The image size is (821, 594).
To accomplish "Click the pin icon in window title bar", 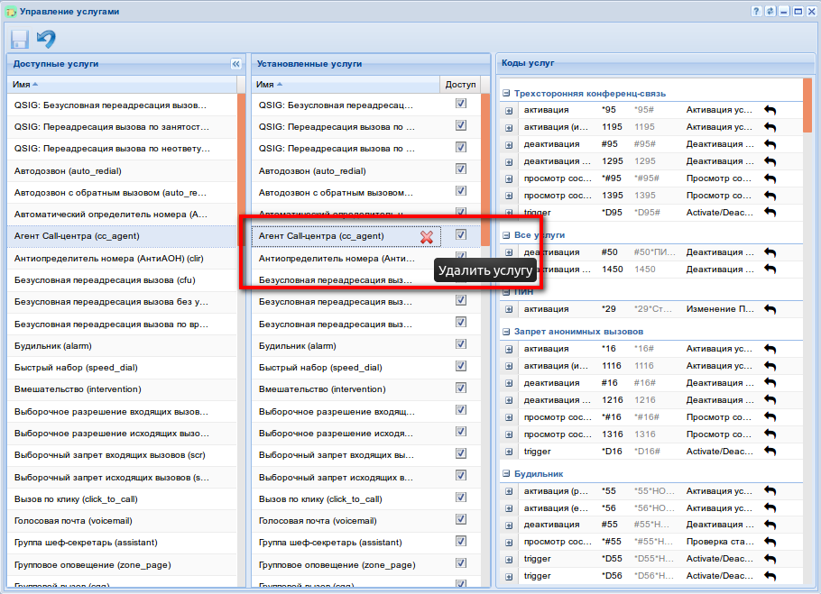I will pos(770,12).
